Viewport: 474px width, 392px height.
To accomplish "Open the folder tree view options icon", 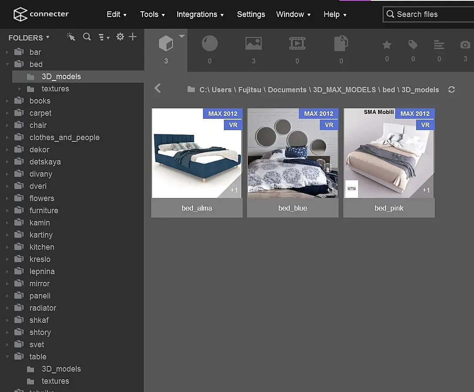I will click(104, 37).
